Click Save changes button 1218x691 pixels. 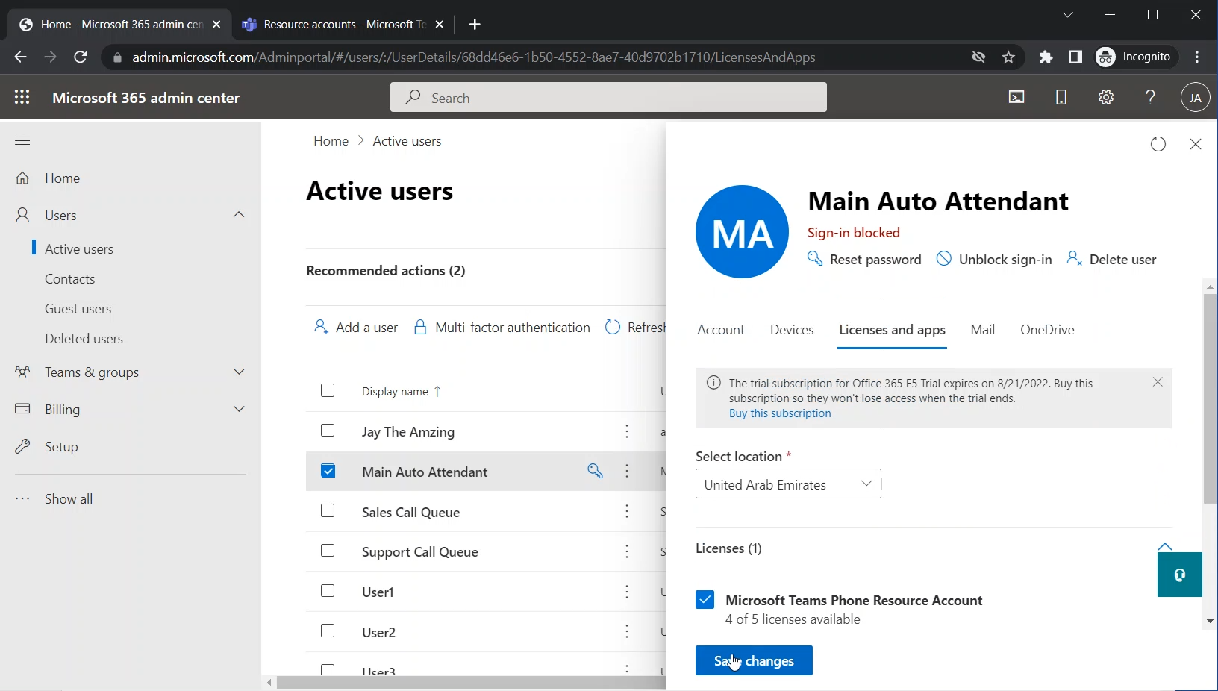point(753,660)
